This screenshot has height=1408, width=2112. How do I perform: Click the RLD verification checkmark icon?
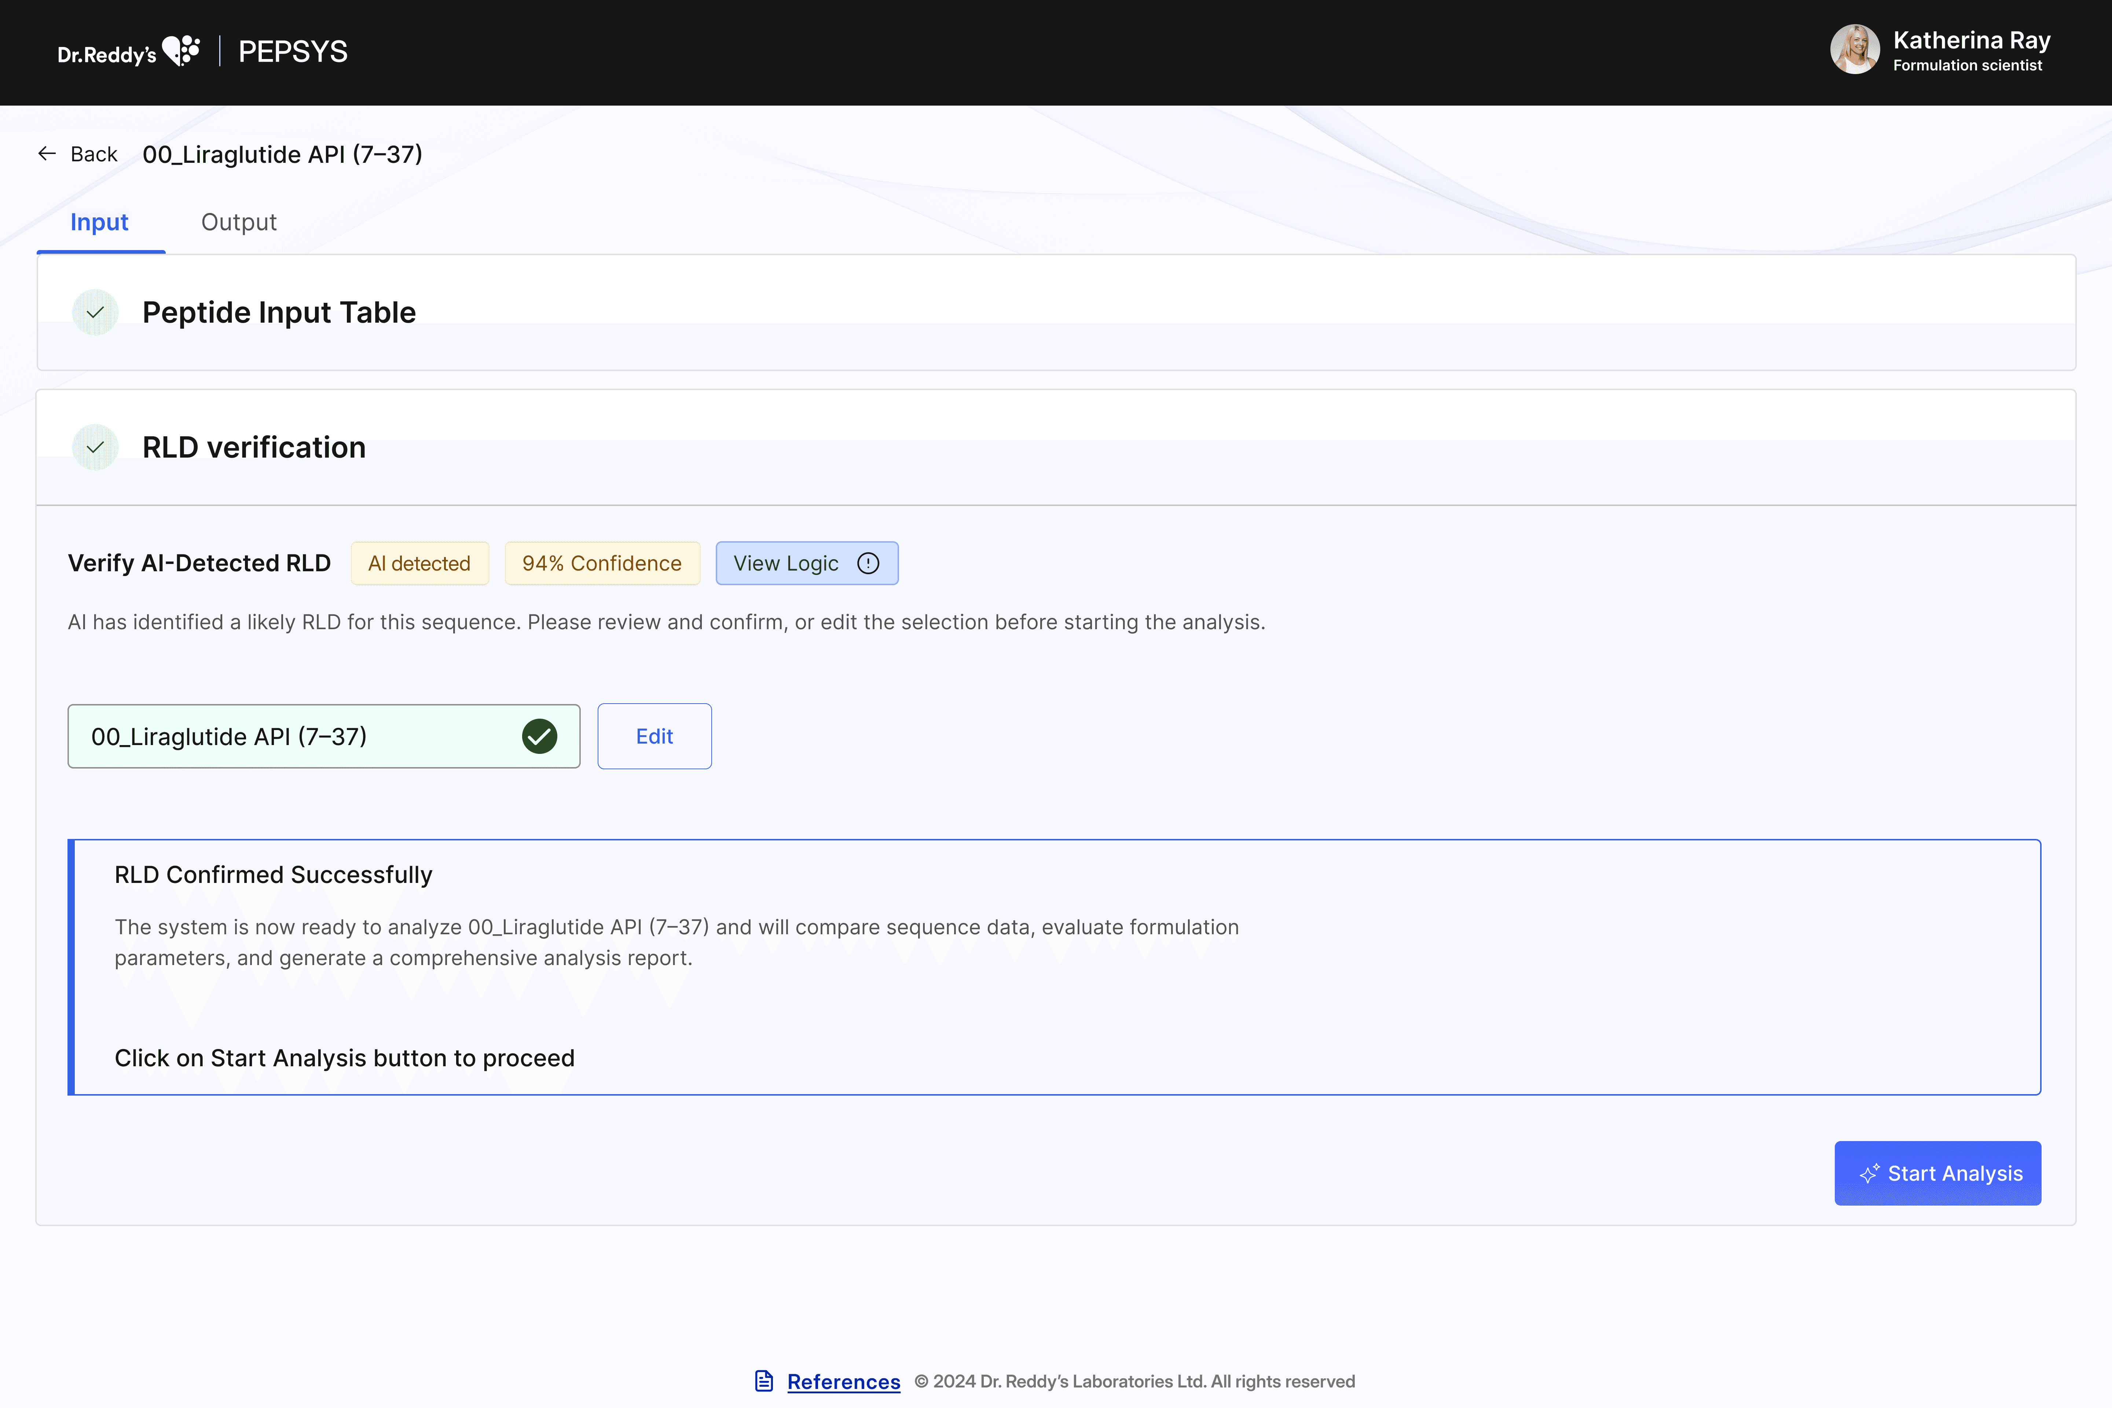pos(95,447)
